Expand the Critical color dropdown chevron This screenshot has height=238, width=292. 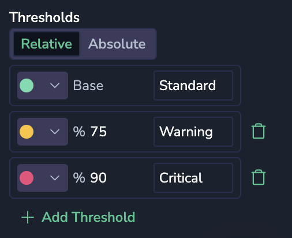pyautogui.click(x=55, y=178)
